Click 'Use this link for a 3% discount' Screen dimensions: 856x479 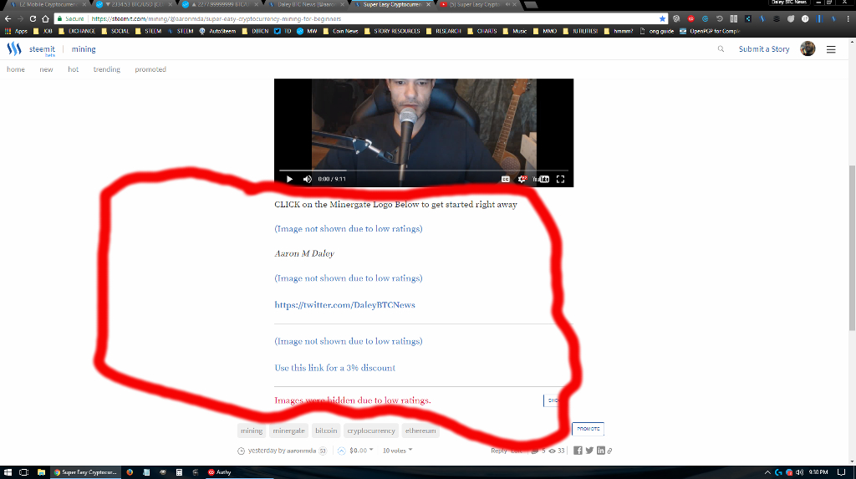click(334, 368)
